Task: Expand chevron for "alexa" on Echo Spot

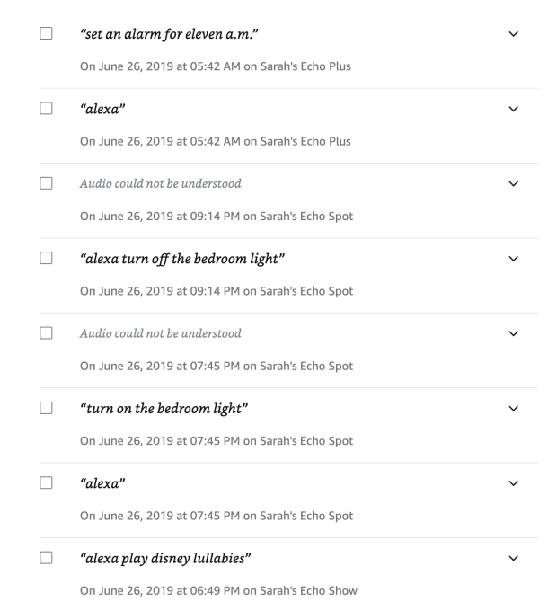Action: 513,483
